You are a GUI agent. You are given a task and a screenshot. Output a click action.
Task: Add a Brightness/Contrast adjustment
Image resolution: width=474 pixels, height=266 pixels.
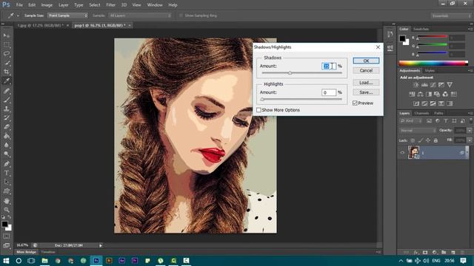click(x=416, y=85)
